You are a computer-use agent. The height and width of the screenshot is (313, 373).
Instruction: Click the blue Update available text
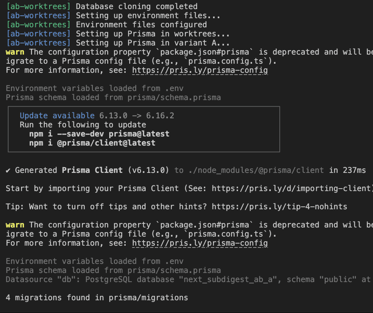point(57,116)
